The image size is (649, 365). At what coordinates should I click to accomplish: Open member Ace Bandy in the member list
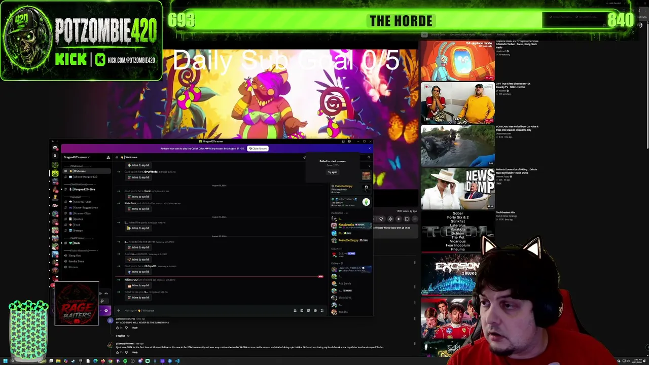click(x=351, y=284)
